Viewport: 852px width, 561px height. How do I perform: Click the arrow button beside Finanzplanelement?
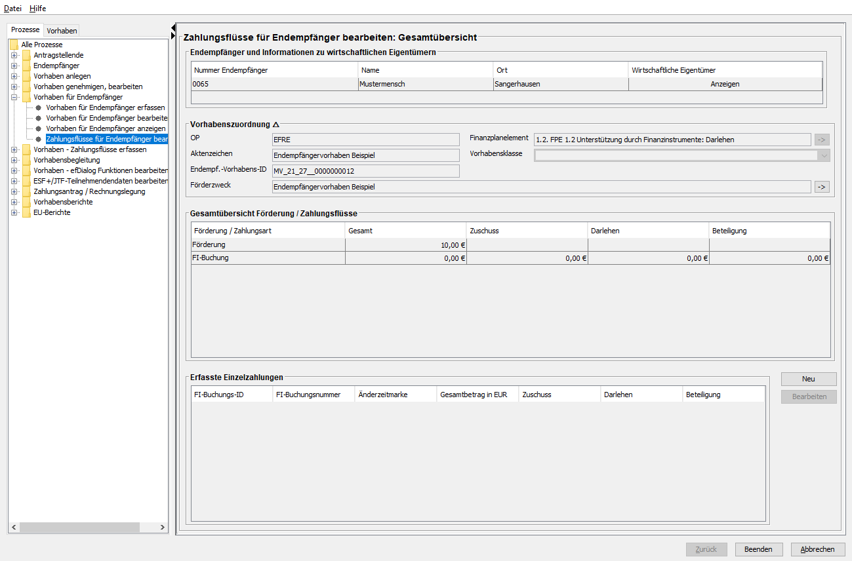tap(822, 140)
